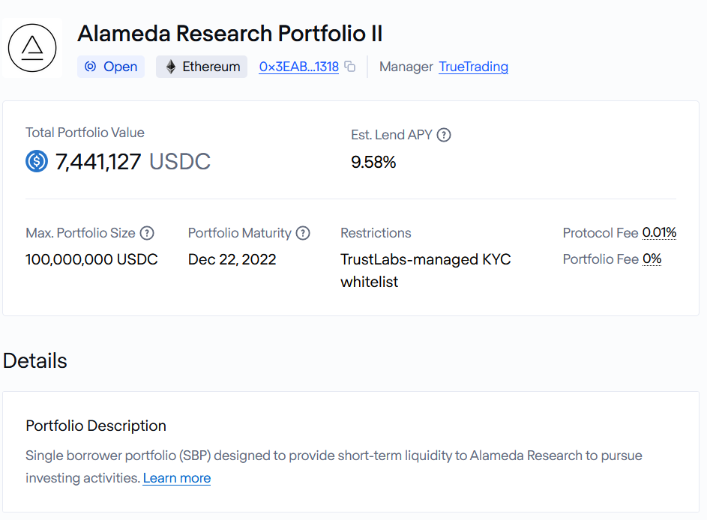
Task: Copy the contract address with copy icon
Action: 350,67
